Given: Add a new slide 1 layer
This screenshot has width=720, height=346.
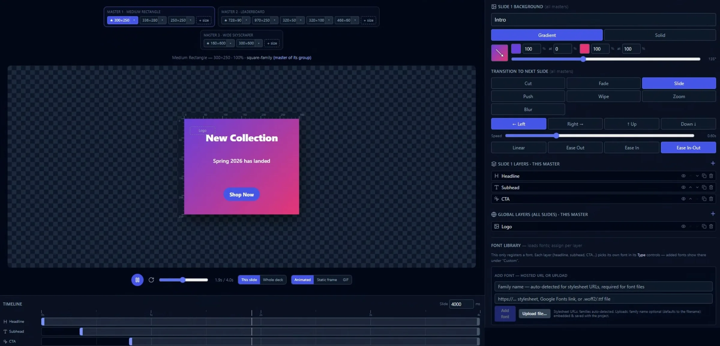Looking at the screenshot, I should point(713,163).
